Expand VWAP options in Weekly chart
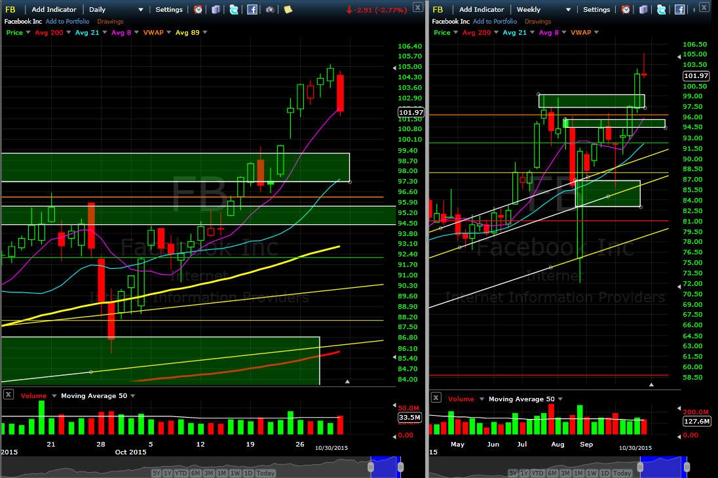Viewport: 718px width, 478px height. [596, 33]
